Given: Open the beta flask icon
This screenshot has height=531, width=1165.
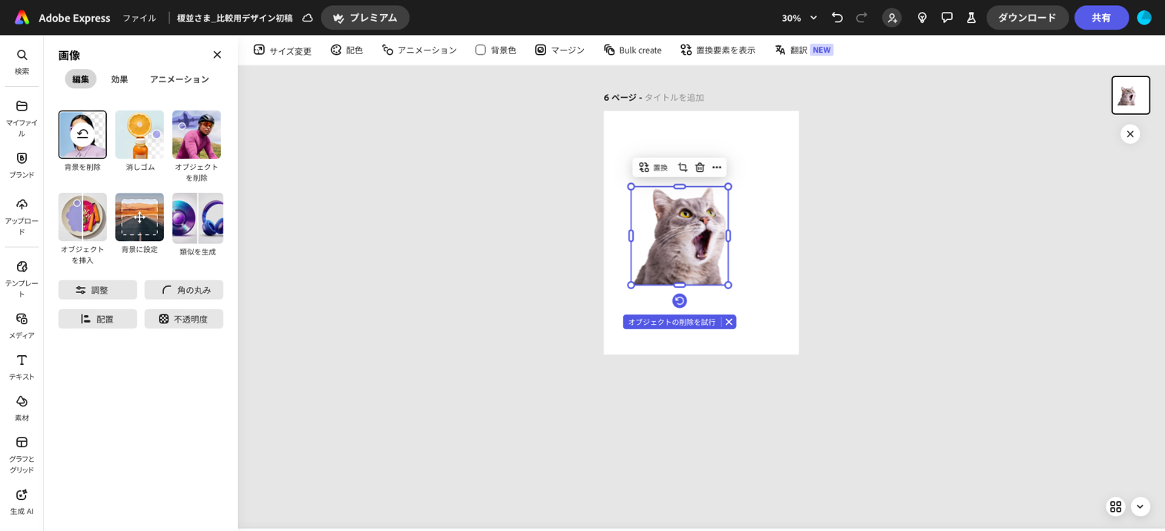Looking at the screenshot, I should coord(971,18).
